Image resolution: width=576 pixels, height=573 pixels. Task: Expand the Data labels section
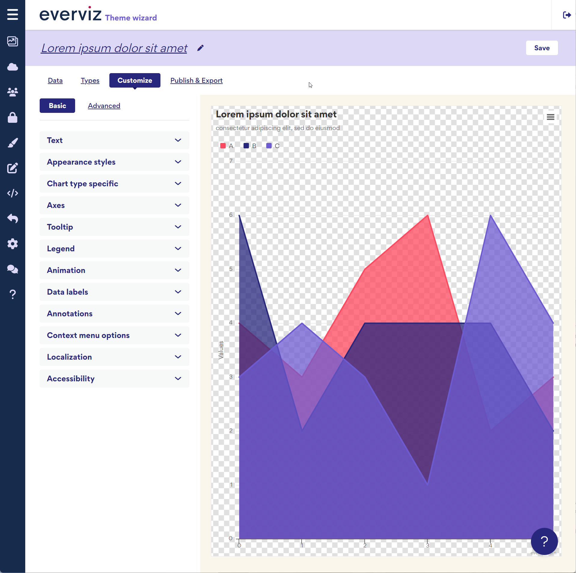click(114, 292)
